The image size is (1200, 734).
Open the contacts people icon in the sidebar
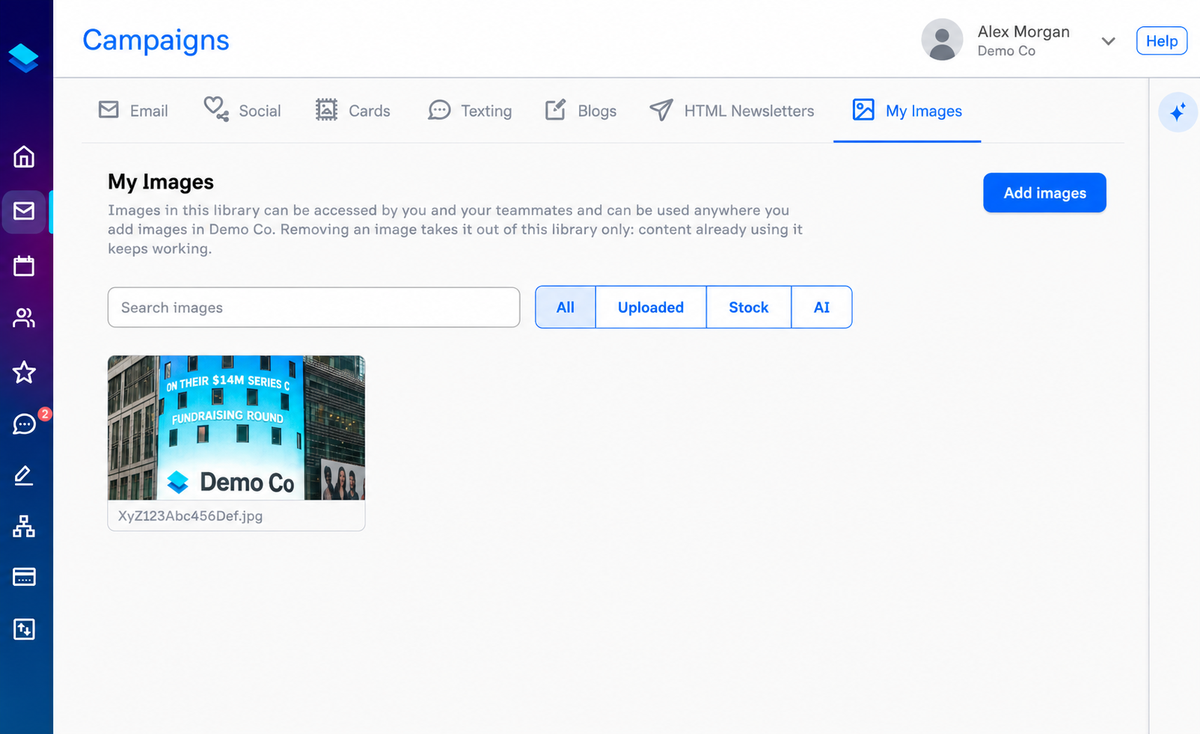point(24,318)
